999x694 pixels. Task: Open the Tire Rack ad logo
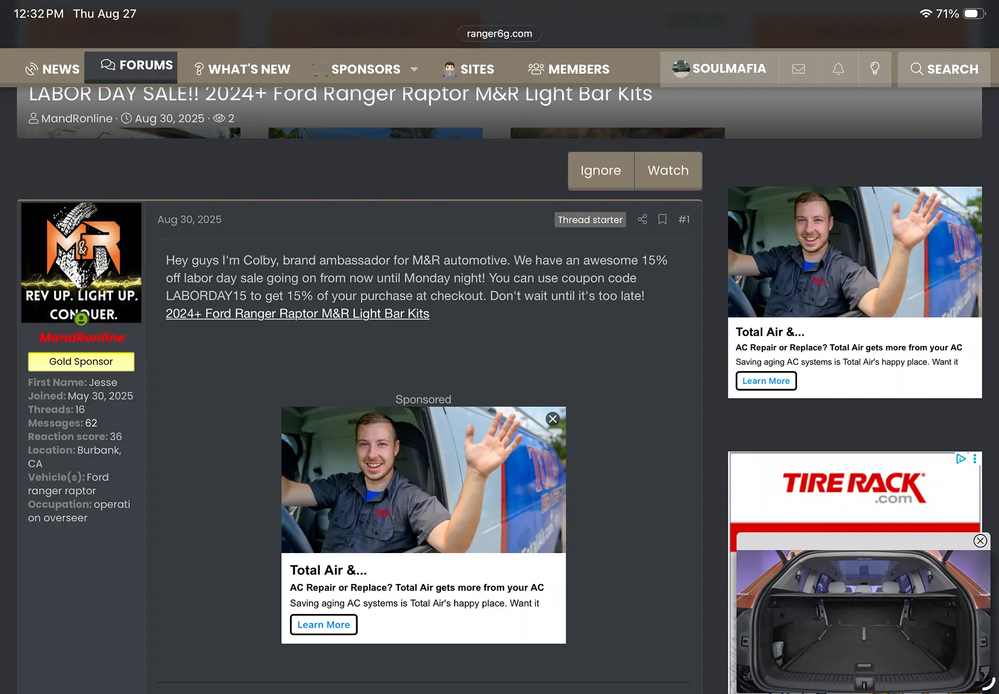854,488
